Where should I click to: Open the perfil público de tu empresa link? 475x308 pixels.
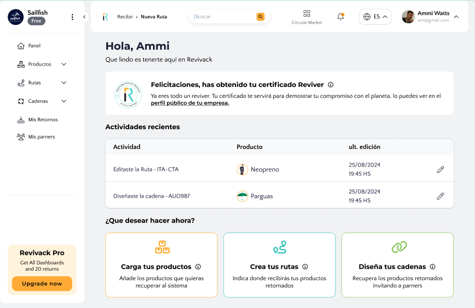(x=190, y=103)
